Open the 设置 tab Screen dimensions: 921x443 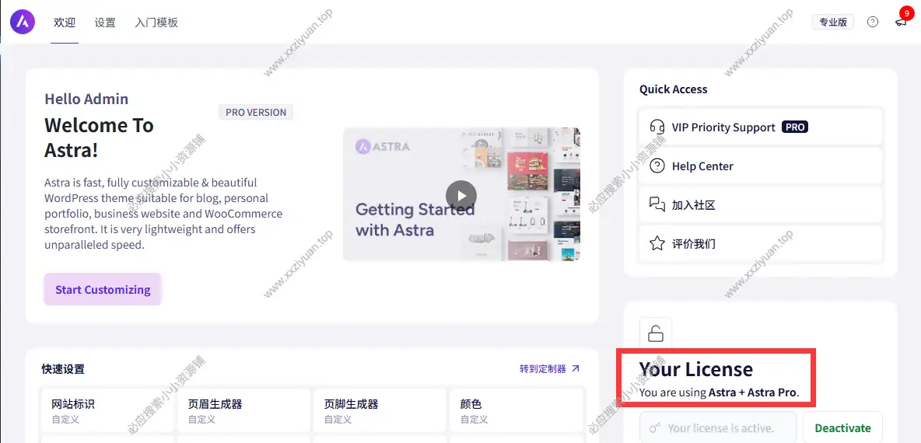[105, 23]
